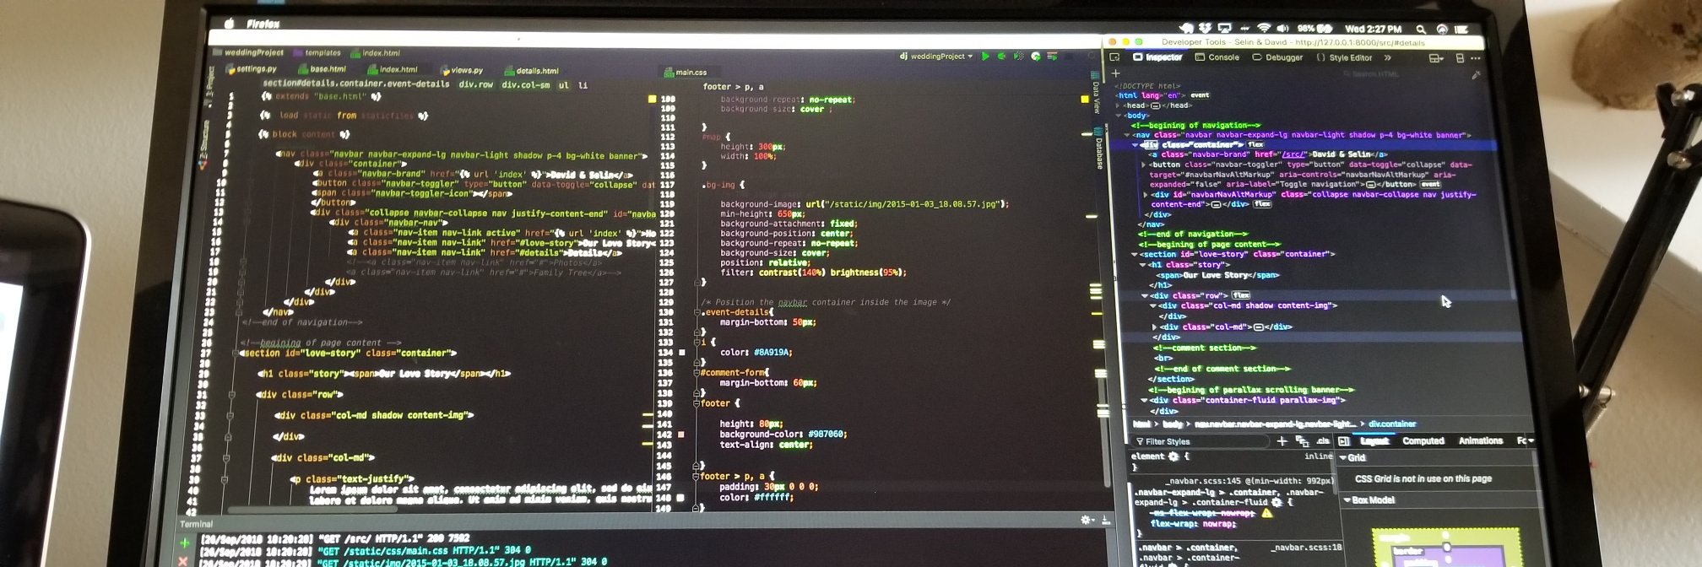This screenshot has height=567, width=1702.
Task: Open the DevTools three-dot options menu
Action: (x=1475, y=58)
